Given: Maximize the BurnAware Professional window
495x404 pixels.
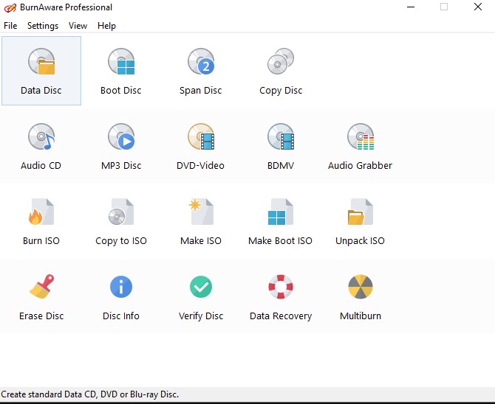Looking at the screenshot, I should tap(444, 7).
